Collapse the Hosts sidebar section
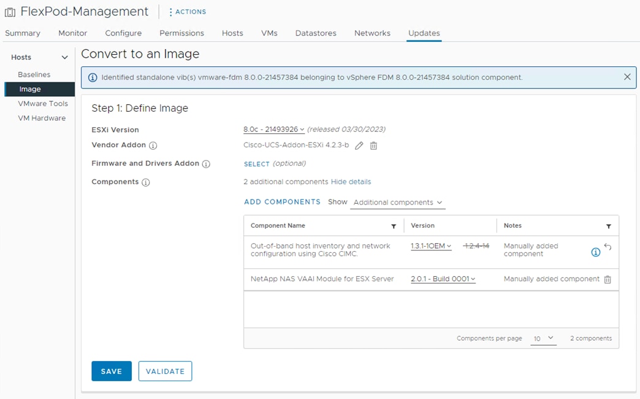The image size is (640, 399). 64,57
